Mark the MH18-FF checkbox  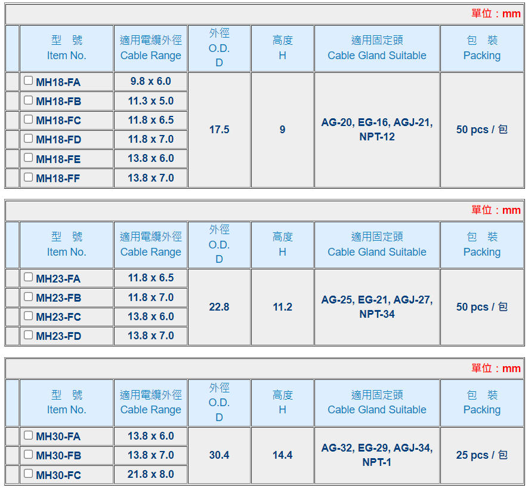28,177
